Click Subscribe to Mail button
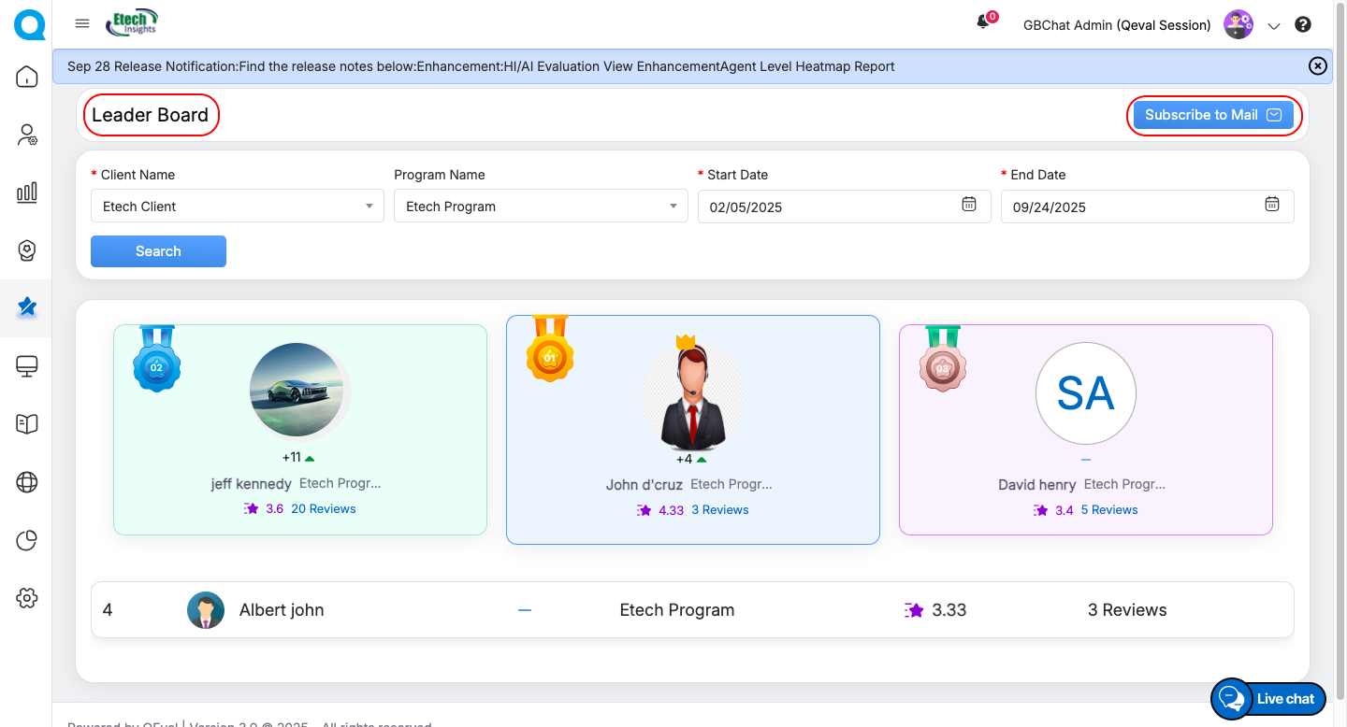Viewport: 1347px width, 727px height. click(x=1213, y=115)
